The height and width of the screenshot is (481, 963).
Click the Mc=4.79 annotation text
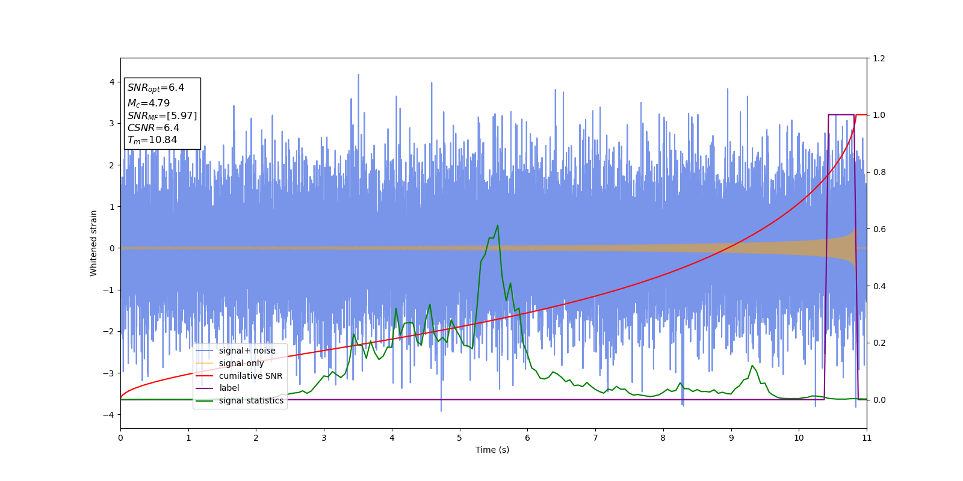pos(149,103)
